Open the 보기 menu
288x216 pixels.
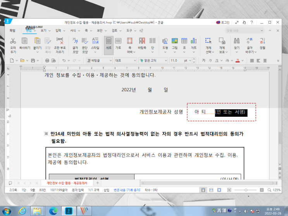43,31
